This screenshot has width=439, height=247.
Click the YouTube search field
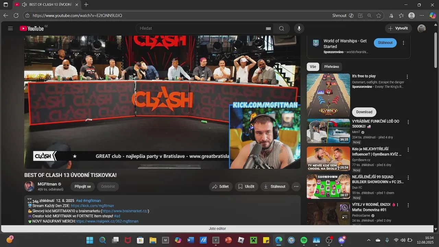click(201, 28)
